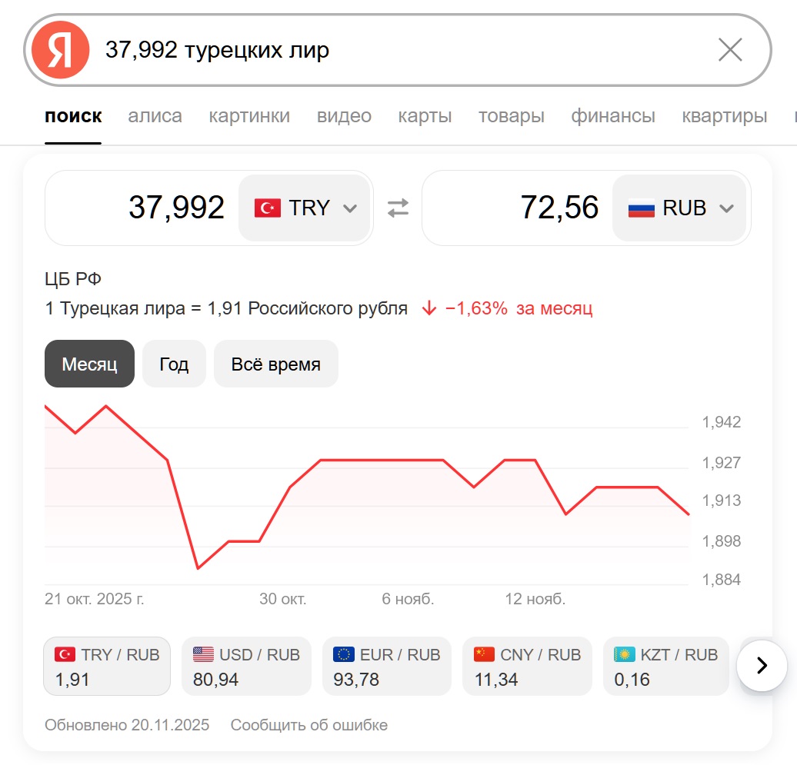Open the квартиры tab
Screen dimensions: 797x765
click(725, 116)
